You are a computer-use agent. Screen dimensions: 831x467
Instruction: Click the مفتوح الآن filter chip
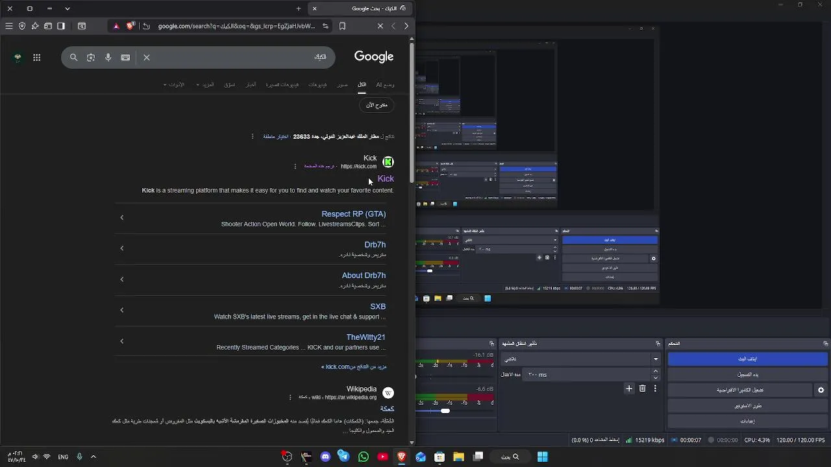coord(377,105)
